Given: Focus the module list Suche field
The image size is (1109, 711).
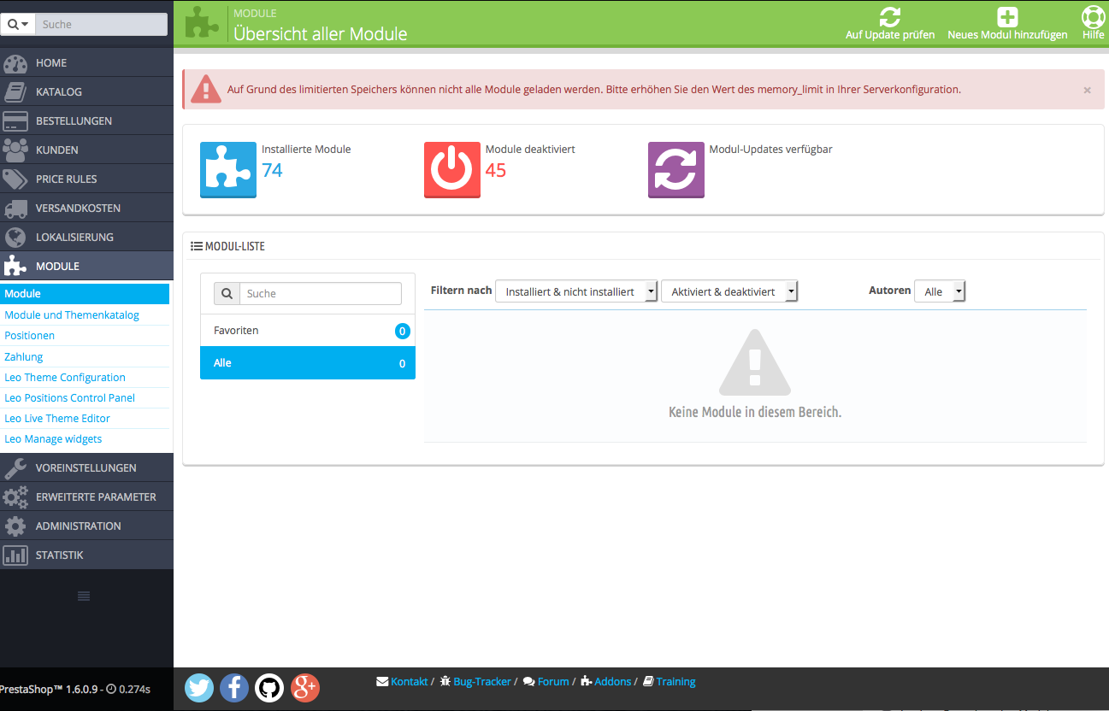Looking at the screenshot, I should click(x=321, y=294).
